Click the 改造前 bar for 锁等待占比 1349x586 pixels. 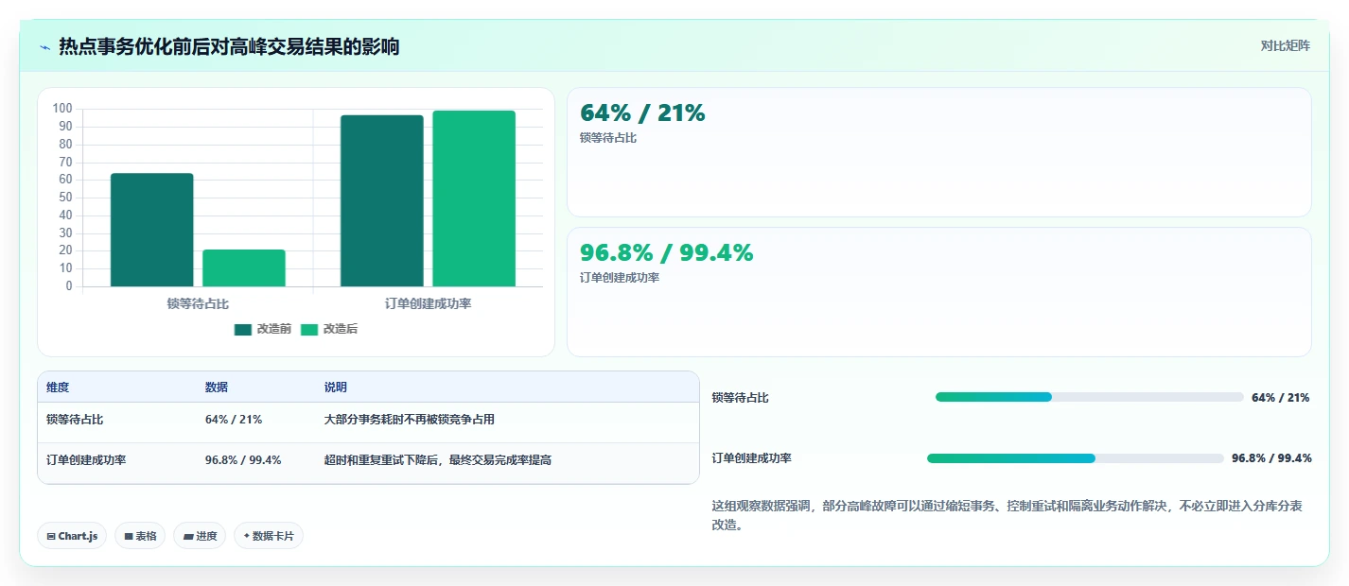151,230
